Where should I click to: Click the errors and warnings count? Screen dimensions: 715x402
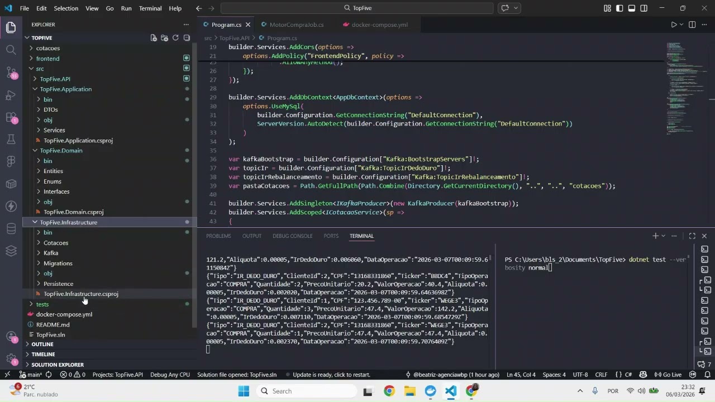pos(73,375)
